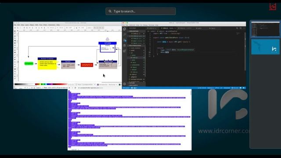Viewport: 281px width, 158px height.
Task: Toggle current layer lock in Inkscape status bar
Action: click(34, 88)
